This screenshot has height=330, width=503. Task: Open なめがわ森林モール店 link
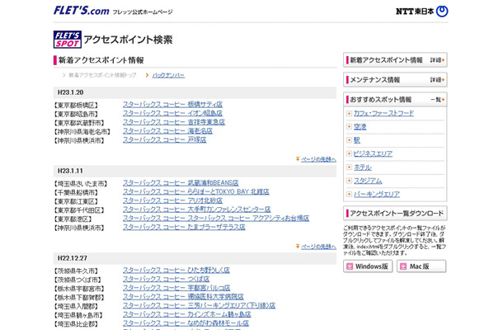click(186, 323)
